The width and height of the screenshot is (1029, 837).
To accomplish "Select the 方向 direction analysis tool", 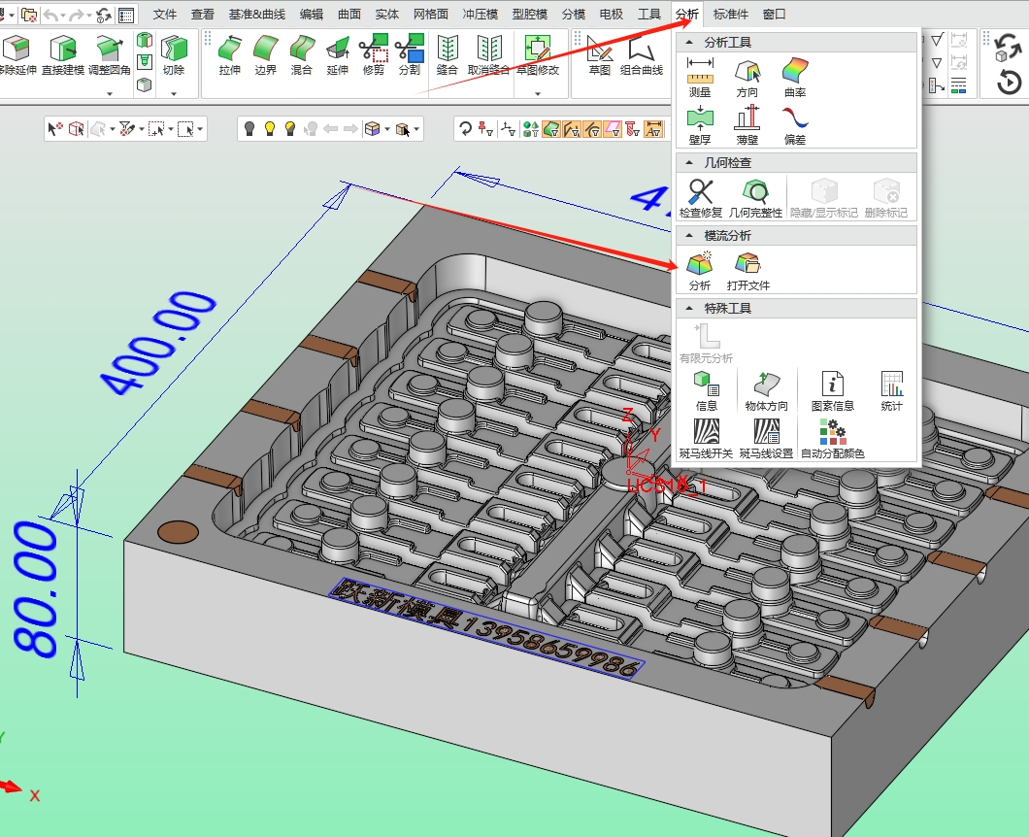I will coord(747,78).
